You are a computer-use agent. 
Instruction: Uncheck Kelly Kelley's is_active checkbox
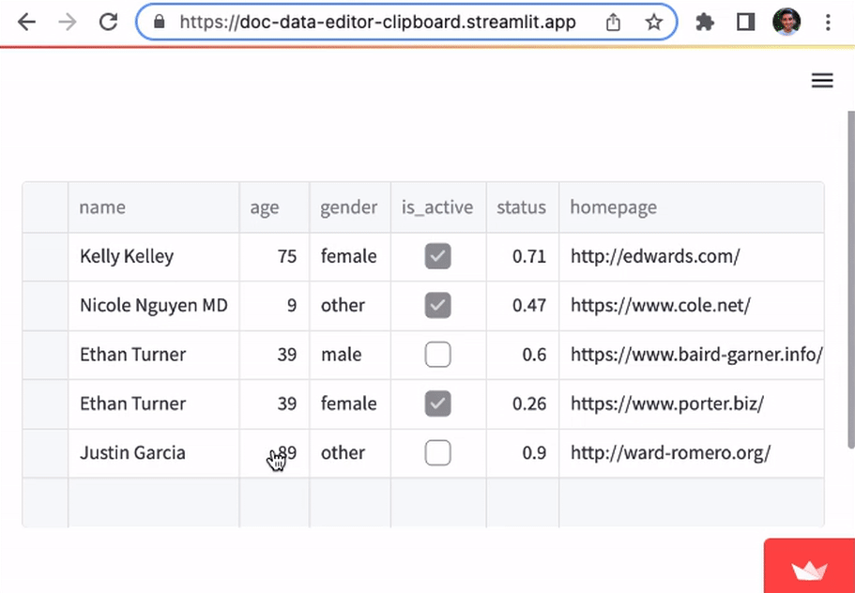(437, 256)
